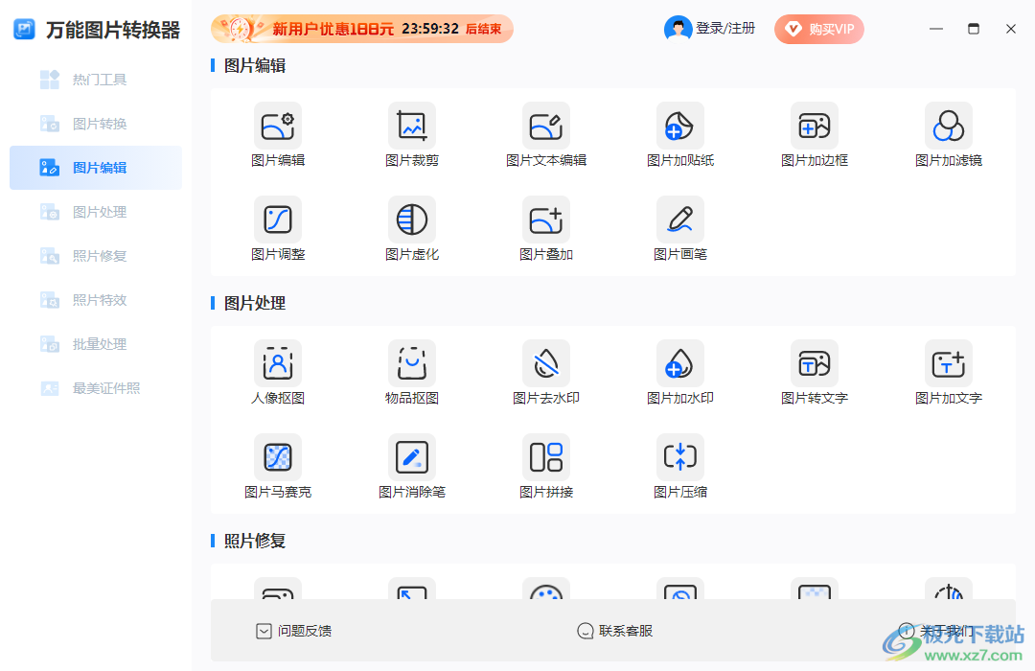The image size is (1035, 671).
Task: Open the 图片加滤镜 filter tool
Action: [x=948, y=134]
